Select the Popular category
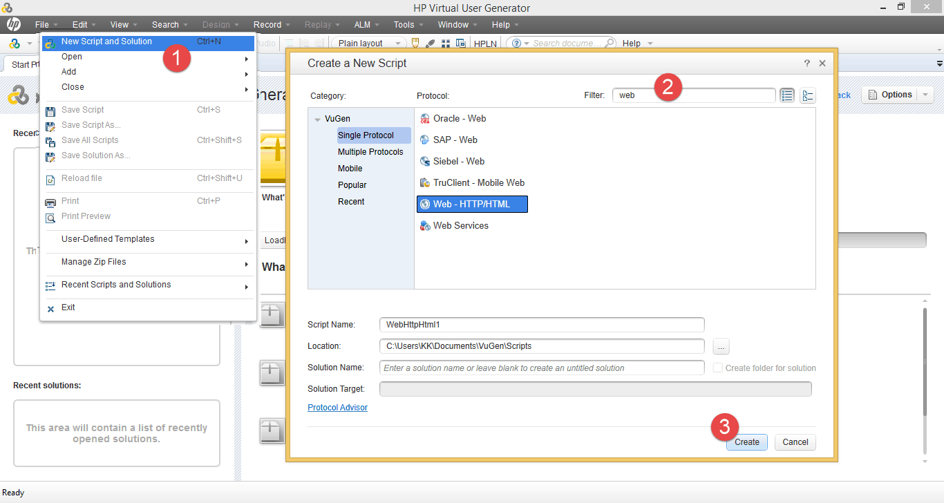This screenshot has height=503, width=944. click(x=352, y=185)
